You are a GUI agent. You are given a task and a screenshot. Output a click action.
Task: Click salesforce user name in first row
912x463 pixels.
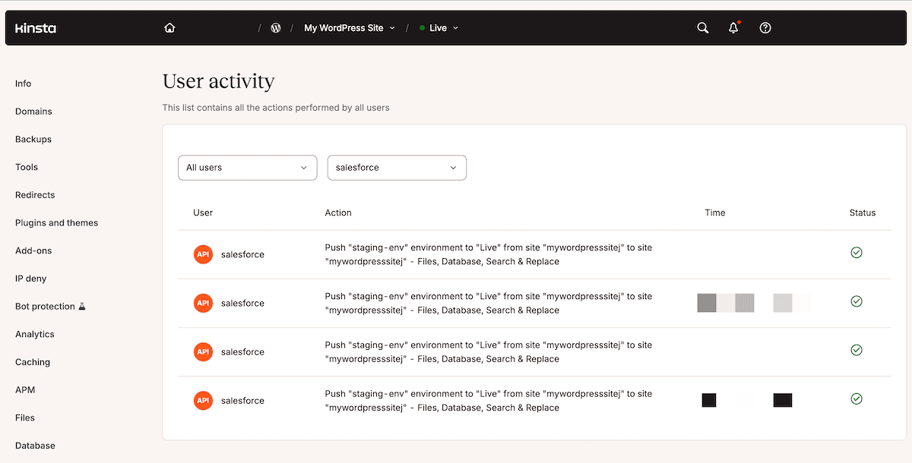point(242,254)
